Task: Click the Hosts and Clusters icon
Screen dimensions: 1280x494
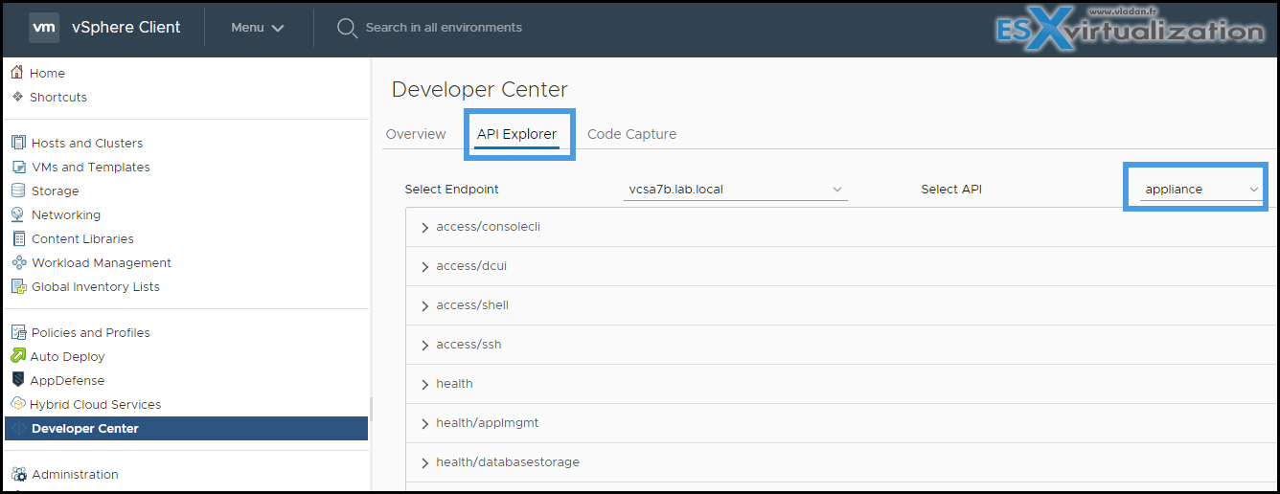Action: pyautogui.click(x=18, y=143)
